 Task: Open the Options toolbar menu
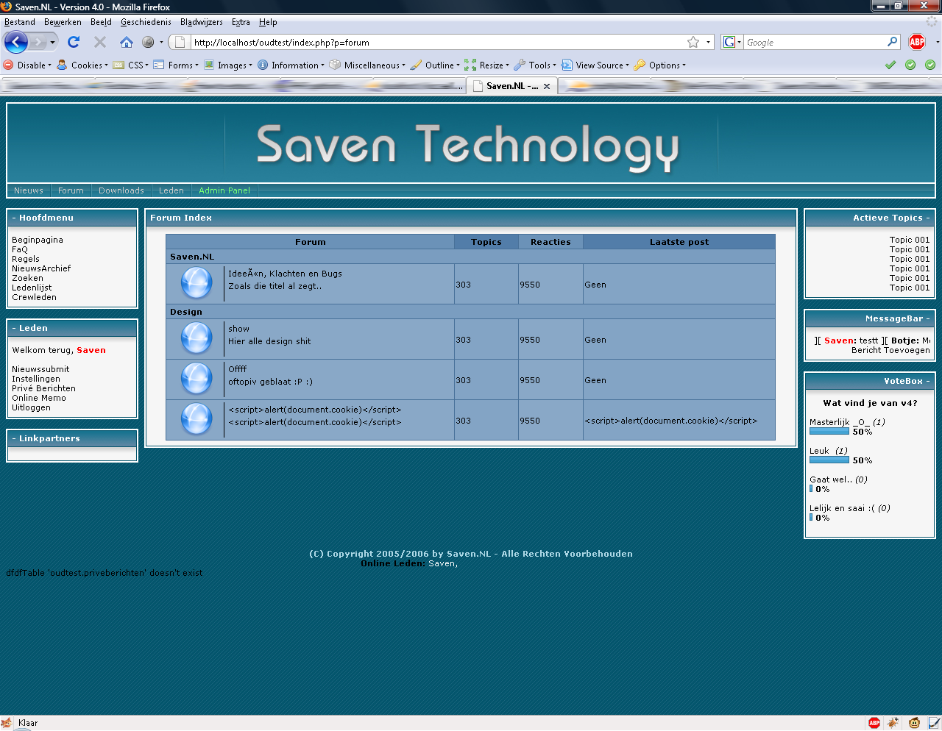(x=660, y=65)
